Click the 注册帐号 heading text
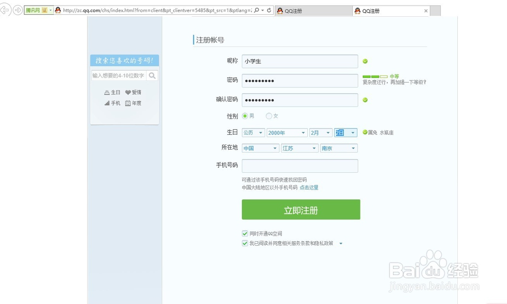 tap(210, 40)
